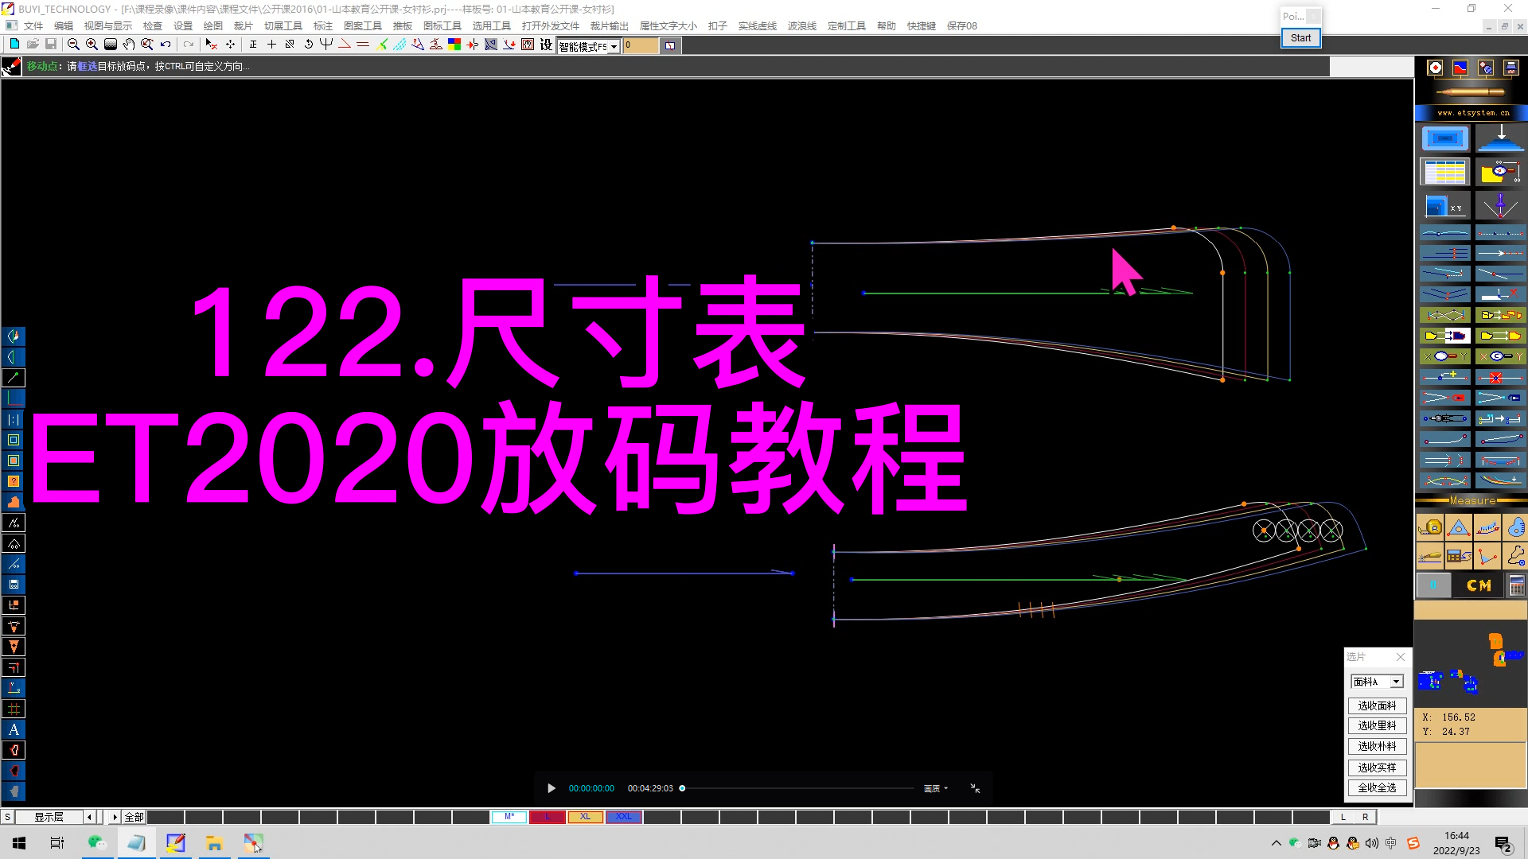This screenshot has width=1528, height=859.
Task: Close the 选片 panel
Action: 1401,657
